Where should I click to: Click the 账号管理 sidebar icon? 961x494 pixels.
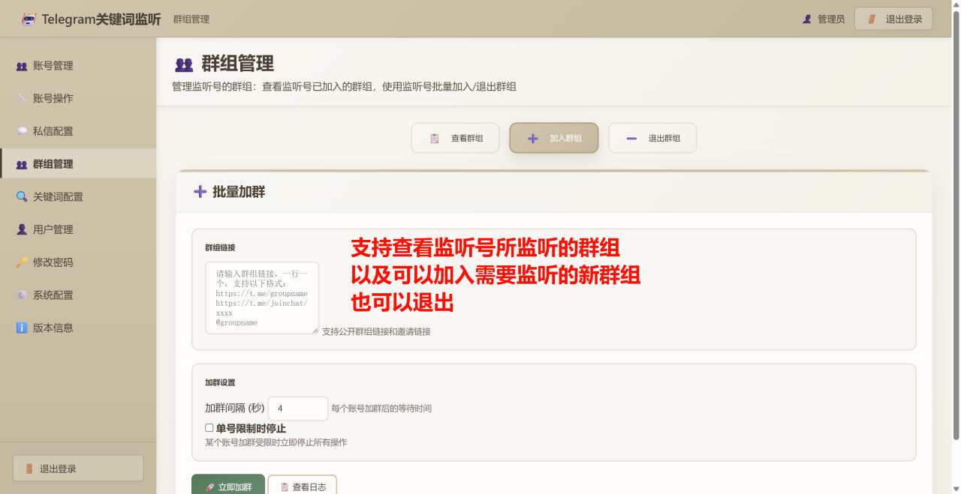[x=22, y=66]
